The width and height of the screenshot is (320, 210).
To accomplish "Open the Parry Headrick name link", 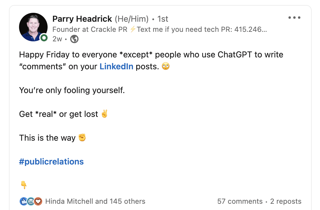I will pos(82,19).
